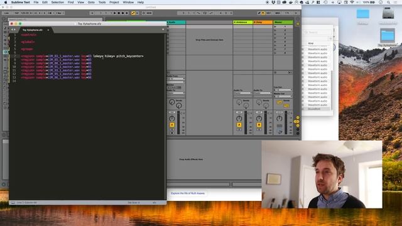This screenshot has width=402, height=226.
Task: Sort by the Kind column in Finder
Action: (311, 43)
